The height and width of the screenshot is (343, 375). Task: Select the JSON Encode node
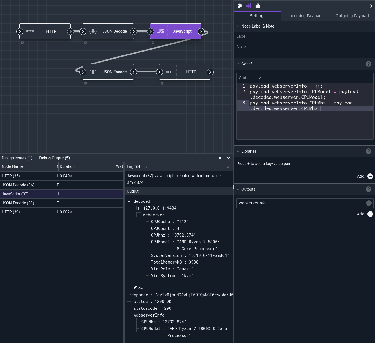[114, 72]
